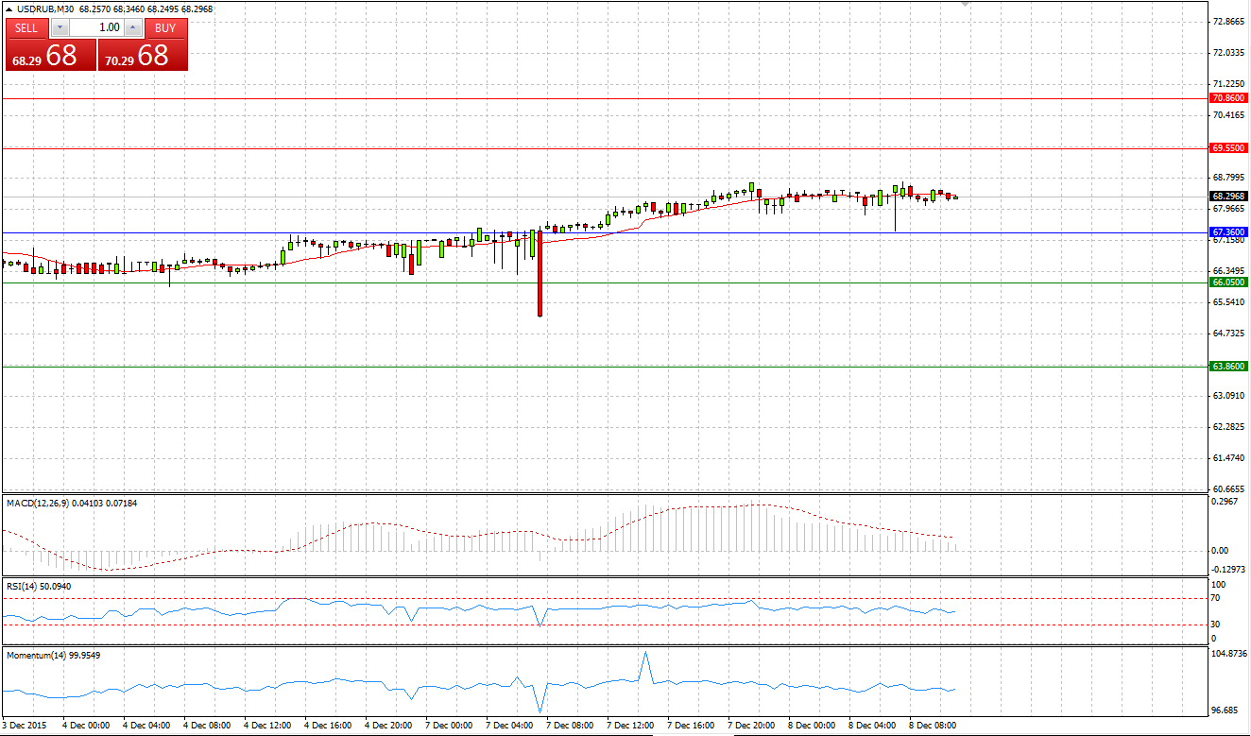
Task: Select the 66.0500 green price level label
Action: (x=1228, y=282)
